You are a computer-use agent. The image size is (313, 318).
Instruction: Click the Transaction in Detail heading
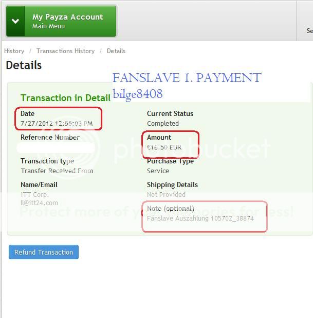tap(65, 98)
